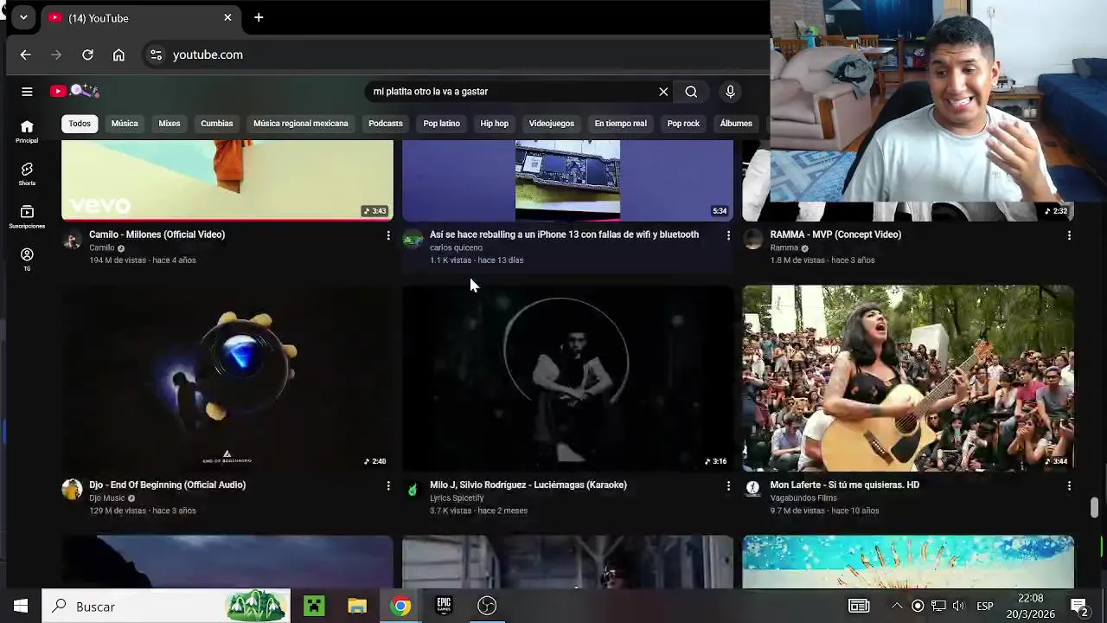1107x623 pixels.
Task: Open Camilo channel avatar
Action: 72,239
